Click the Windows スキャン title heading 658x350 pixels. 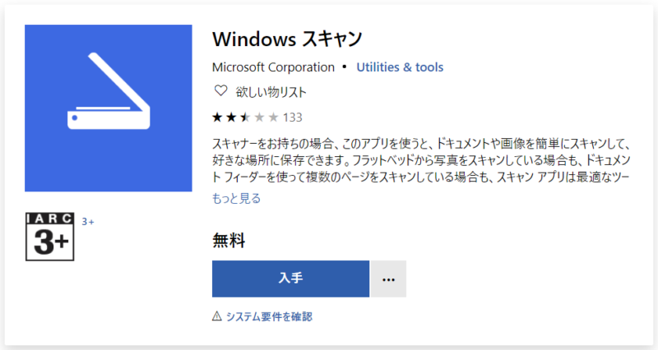click(287, 39)
